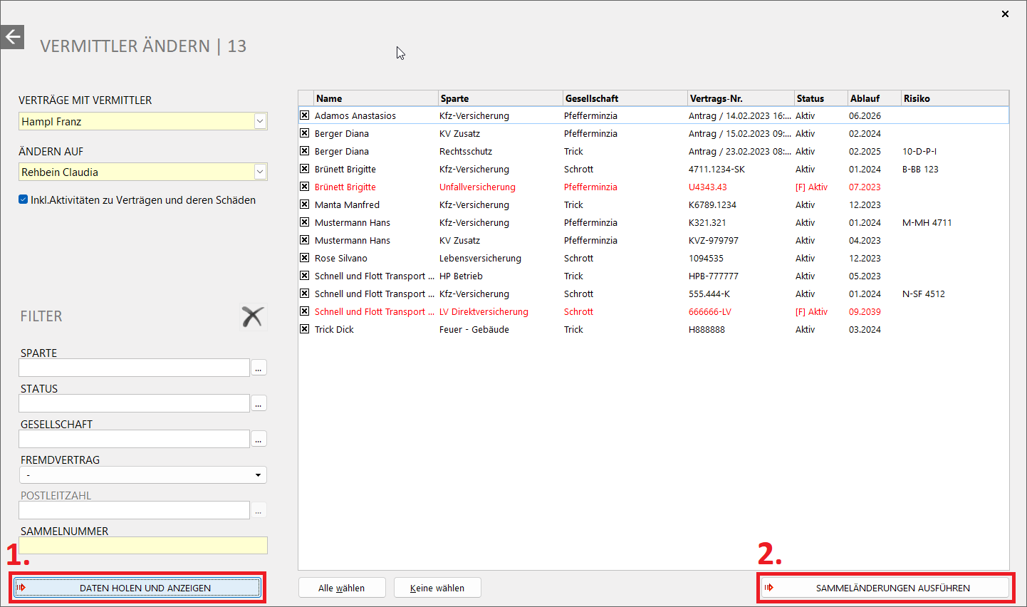Open Gesellschaft filter selection ellipsis button
Image resolution: width=1027 pixels, height=607 pixels.
click(x=259, y=439)
